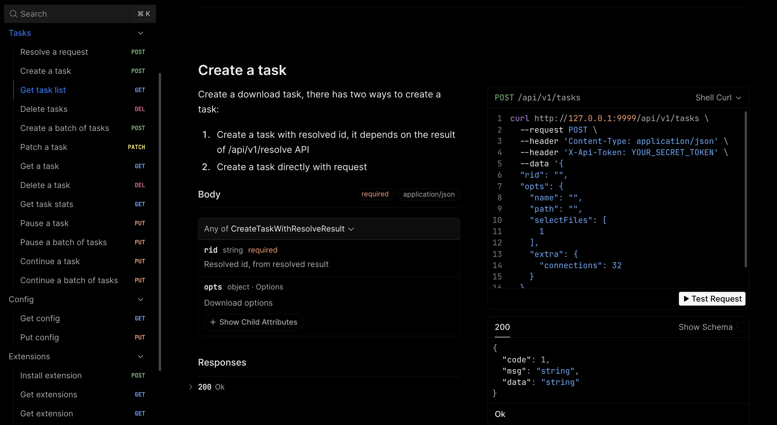Click the play icon on Test Request

(x=686, y=299)
